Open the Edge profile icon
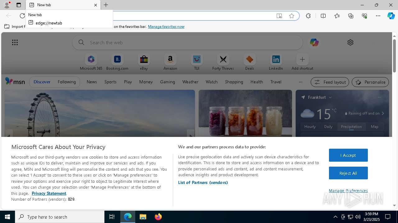The image size is (398, 223). (x=7, y=5)
